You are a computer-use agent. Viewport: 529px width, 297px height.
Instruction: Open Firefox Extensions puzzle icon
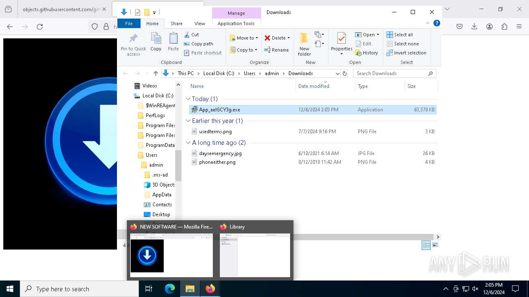pos(504,26)
